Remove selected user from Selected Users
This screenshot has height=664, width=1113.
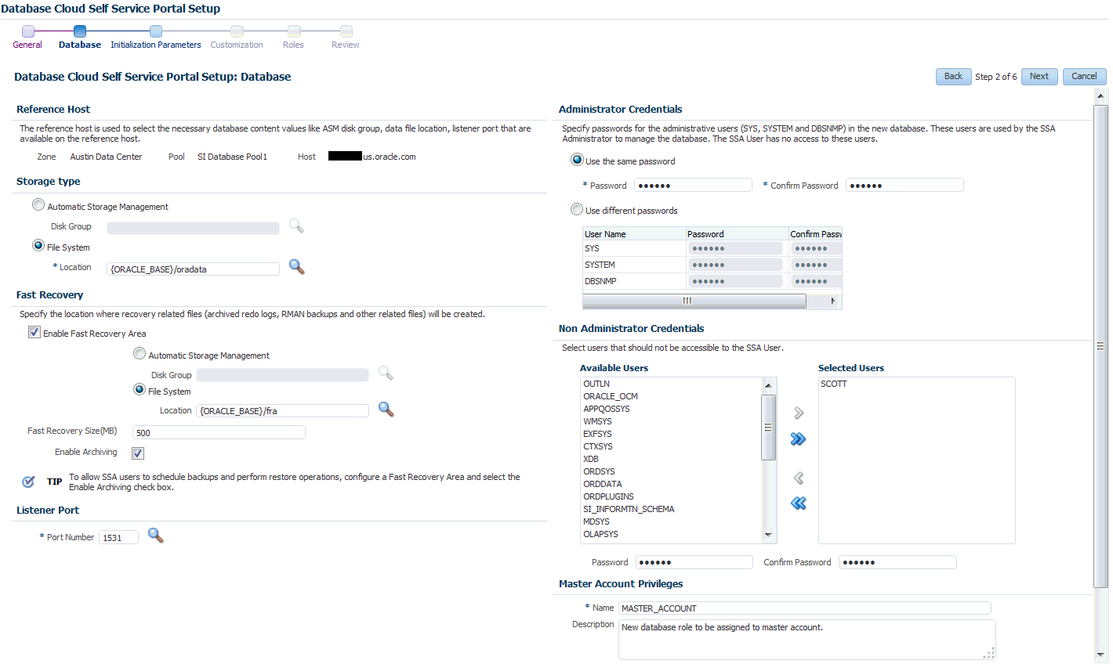pos(799,478)
